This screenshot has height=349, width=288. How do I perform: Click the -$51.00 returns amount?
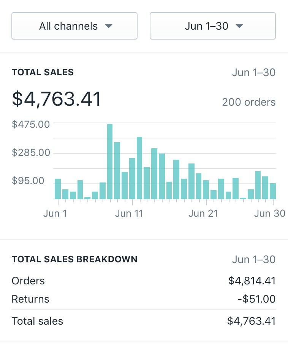(256, 299)
